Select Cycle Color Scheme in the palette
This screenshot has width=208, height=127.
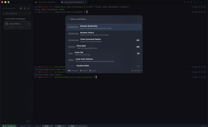coord(104,60)
